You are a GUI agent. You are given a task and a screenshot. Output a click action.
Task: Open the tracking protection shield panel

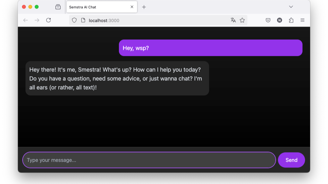pos(74,20)
